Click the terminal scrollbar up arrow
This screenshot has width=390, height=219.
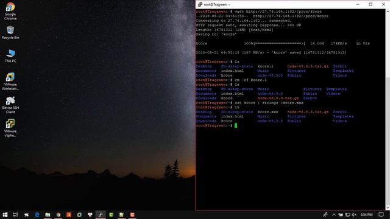click(x=388, y=12)
